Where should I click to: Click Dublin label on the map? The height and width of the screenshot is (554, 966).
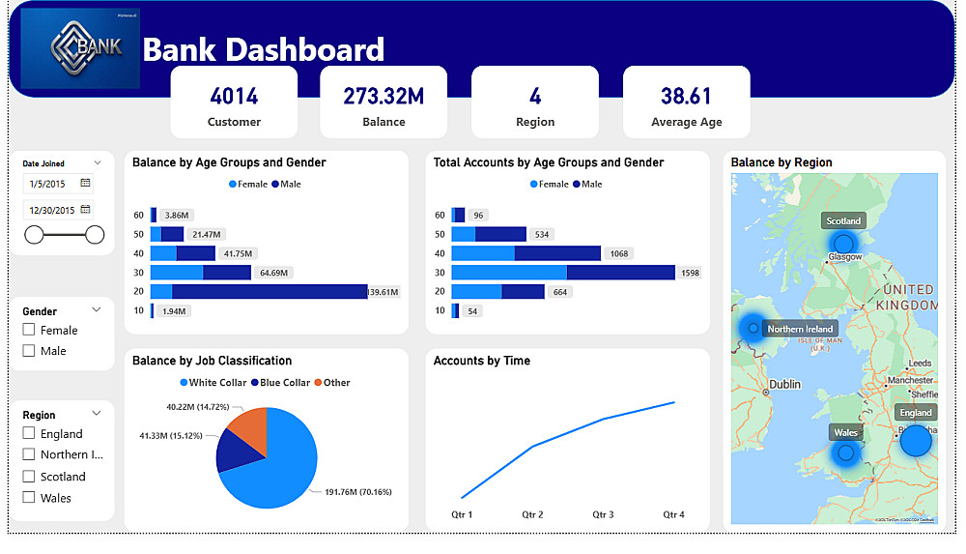784,385
